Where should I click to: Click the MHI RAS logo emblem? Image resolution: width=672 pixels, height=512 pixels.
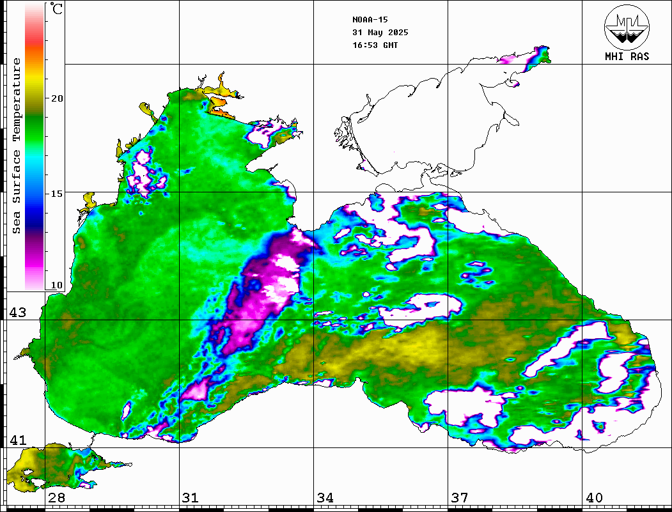tap(627, 27)
